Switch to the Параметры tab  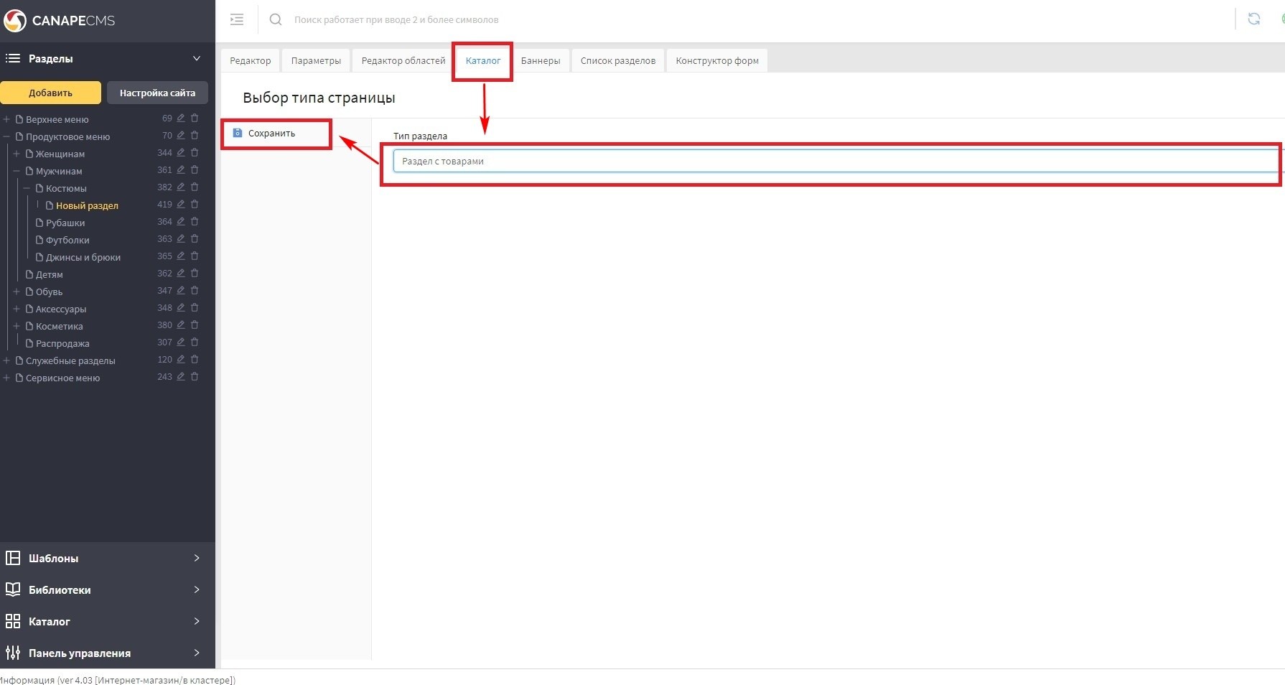[316, 61]
